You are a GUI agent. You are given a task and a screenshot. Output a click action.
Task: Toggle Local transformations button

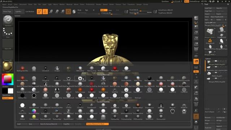tap(196, 61)
